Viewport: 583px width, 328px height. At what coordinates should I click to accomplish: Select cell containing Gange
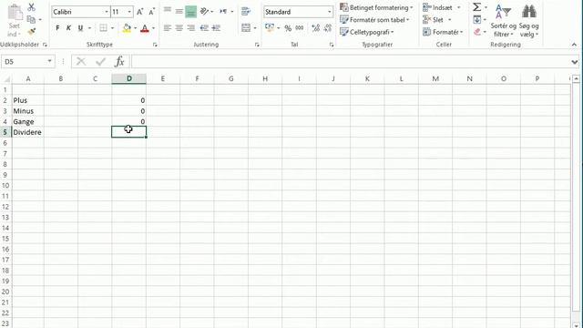(x=27, y=121)
